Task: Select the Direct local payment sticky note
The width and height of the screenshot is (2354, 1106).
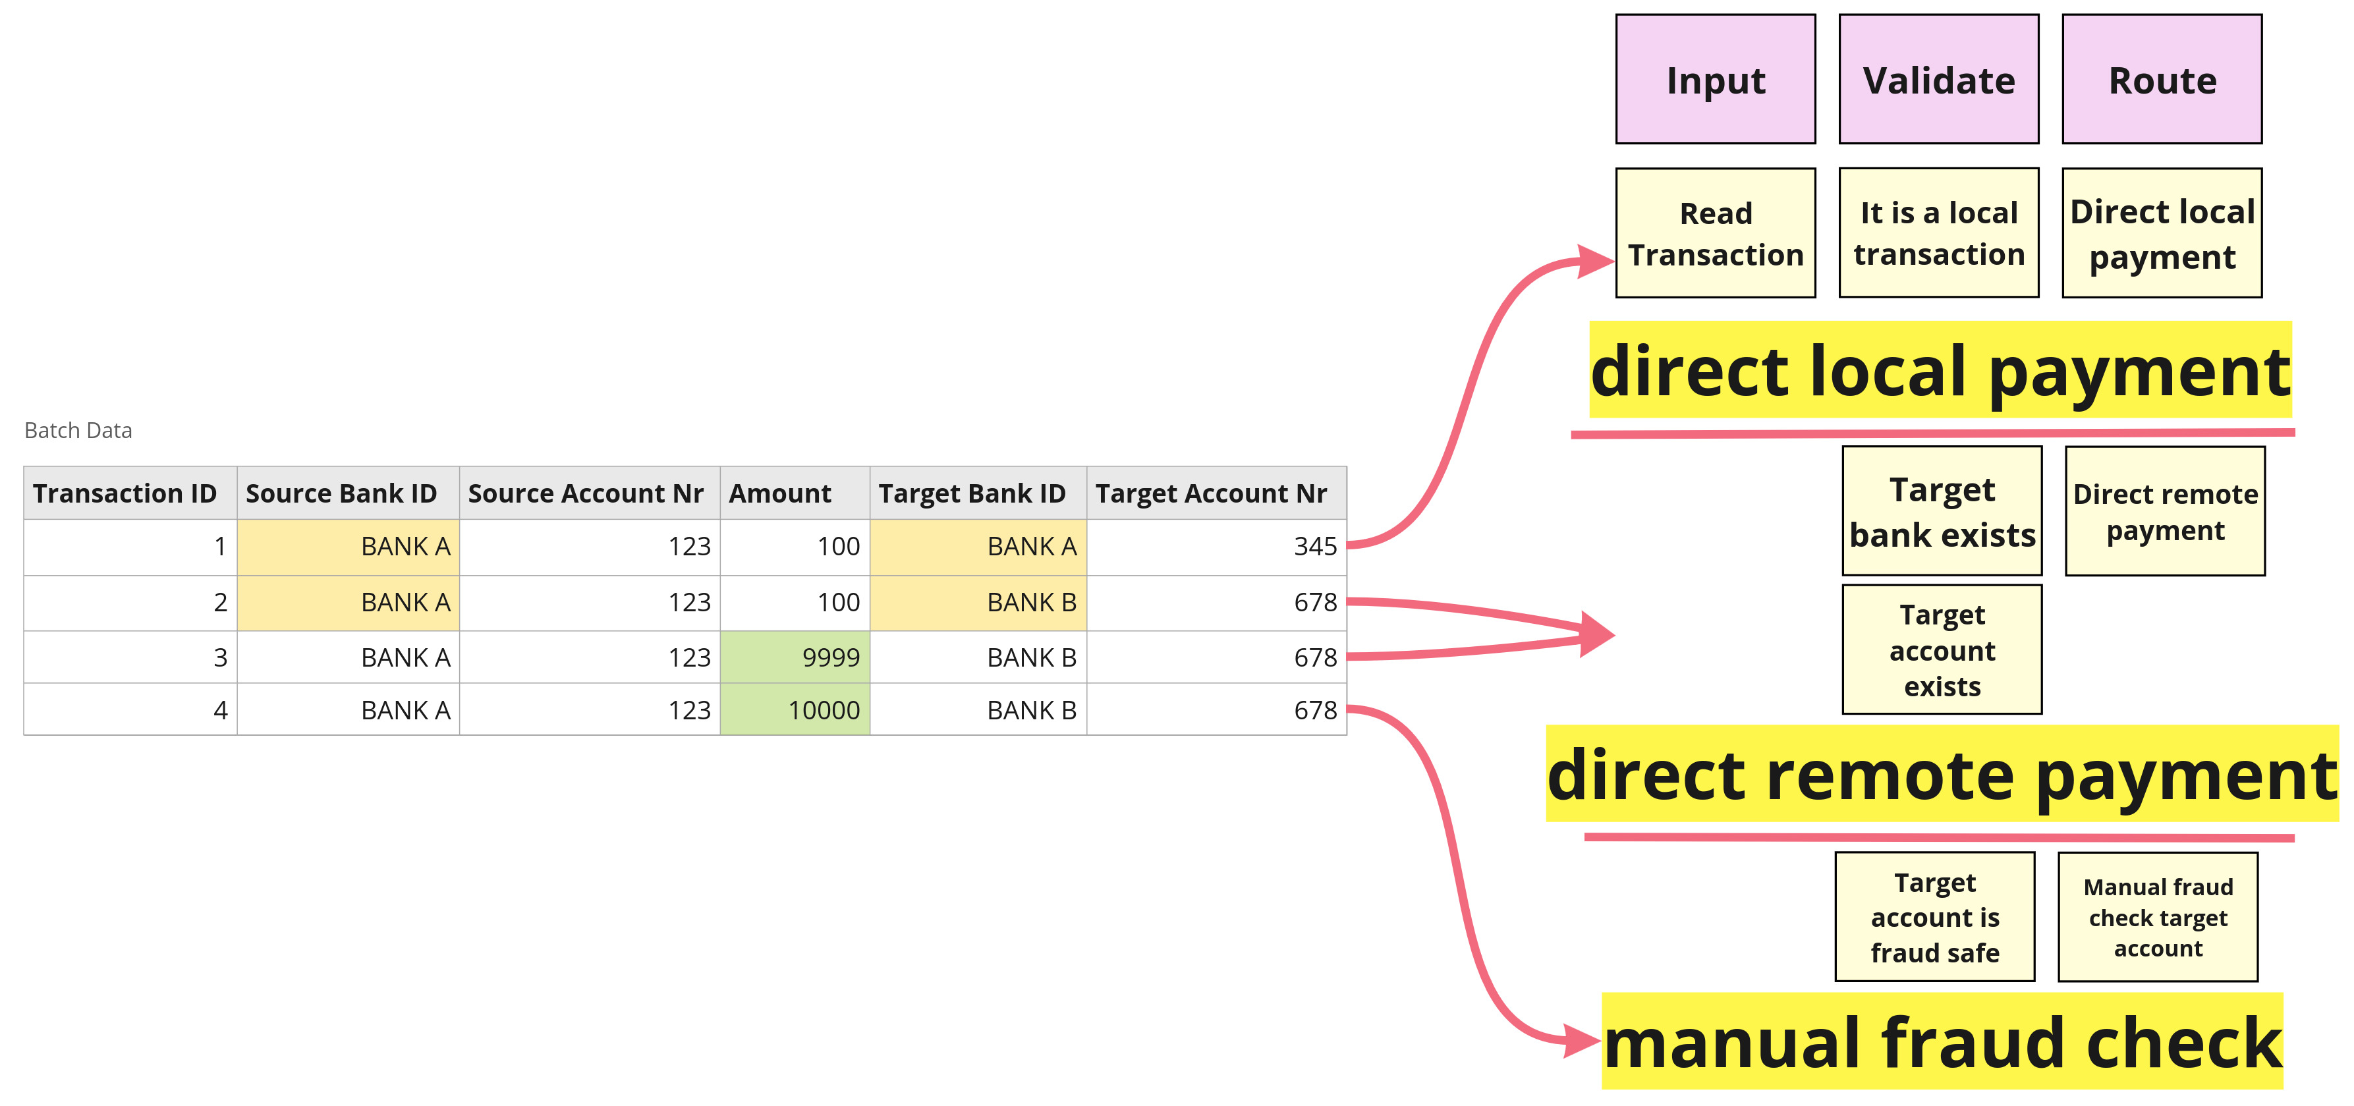Action: [2161, 233]
